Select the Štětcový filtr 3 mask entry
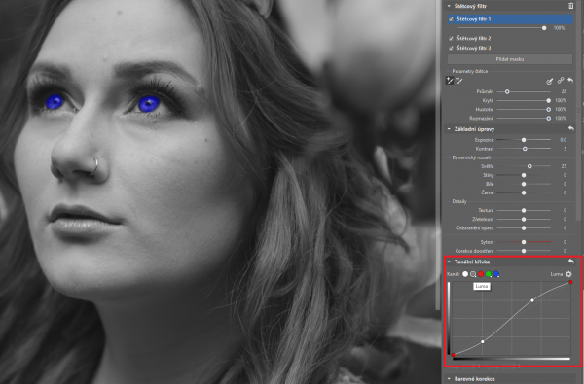The width and height of the screenshot is (584, 384). coord(474,48)
